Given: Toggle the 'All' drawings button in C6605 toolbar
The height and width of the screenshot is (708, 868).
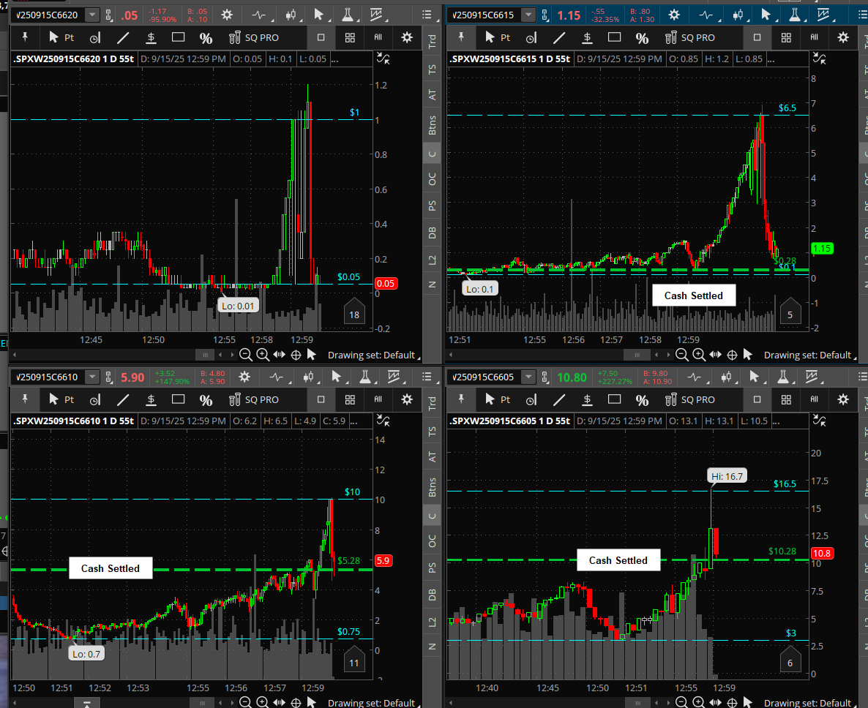Looking at the screenshot, I should click(814, 399).
